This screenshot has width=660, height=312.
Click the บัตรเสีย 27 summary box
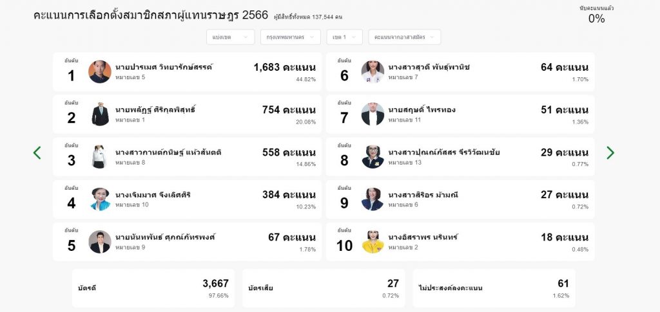coord(324,288)
